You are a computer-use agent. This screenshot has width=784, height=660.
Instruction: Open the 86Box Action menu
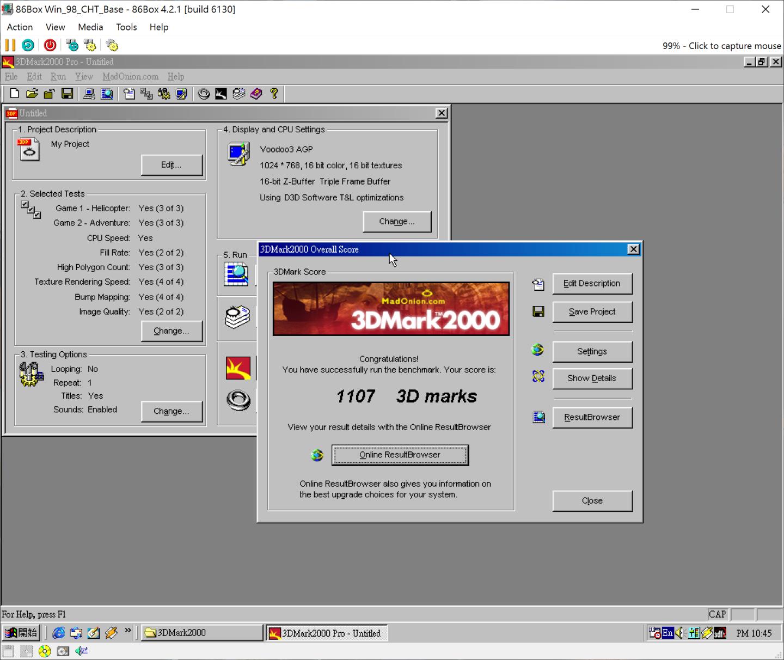click(20, 27)
